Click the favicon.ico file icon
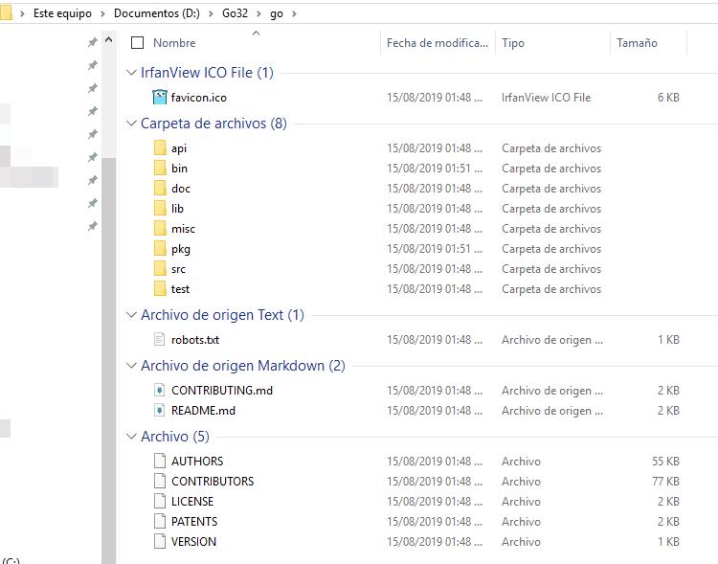Viewport: 718px width, 564px height. pos(159,97)
